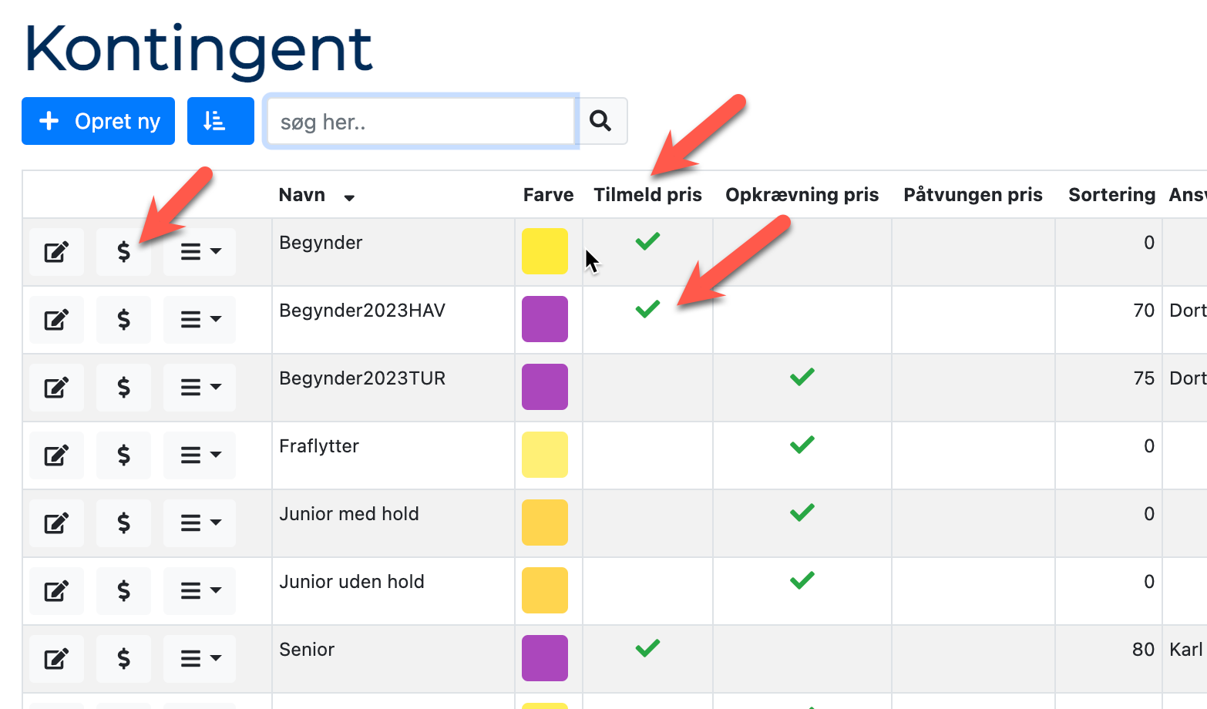1207x709 pixels.
Task: Toggle Opkrævning pris checkmark for Begynder2023TUR
Action: pyautogui.click(x=802, y=377)
